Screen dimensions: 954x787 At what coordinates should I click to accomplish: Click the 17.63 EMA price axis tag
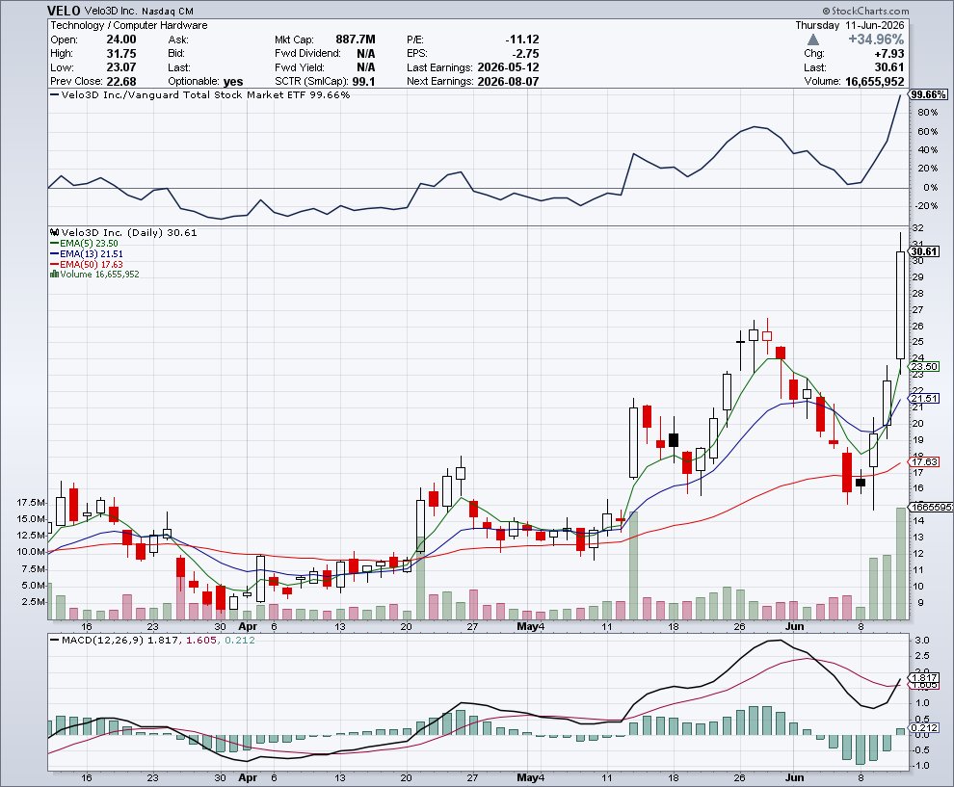(923, 461)
